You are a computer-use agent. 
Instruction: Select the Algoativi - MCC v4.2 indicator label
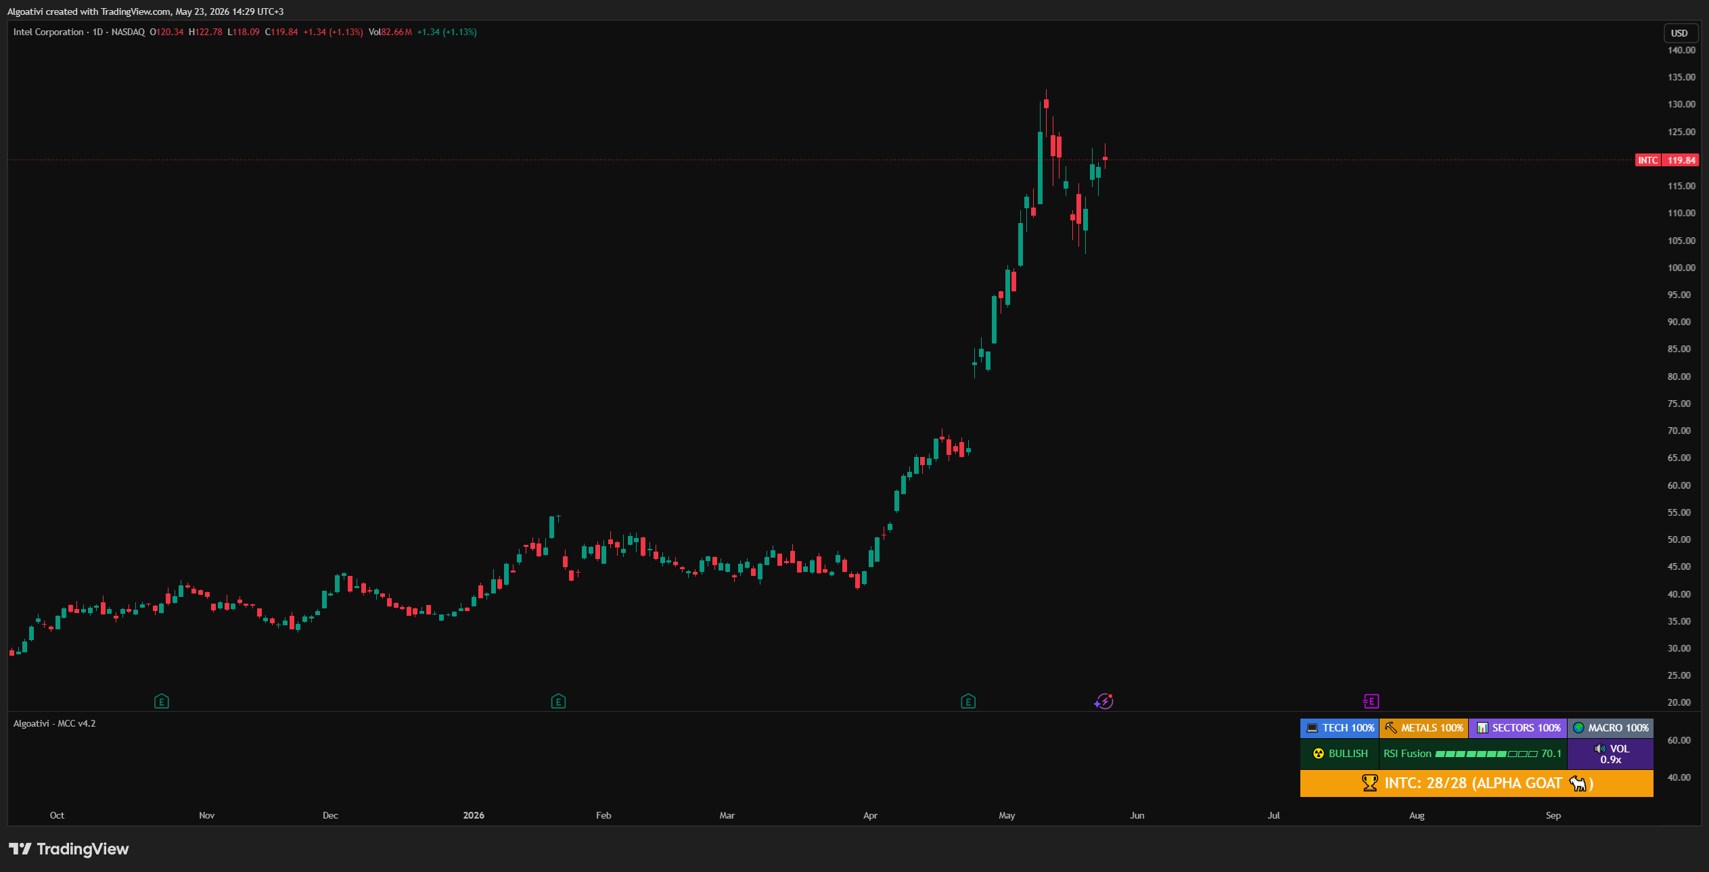pyautogui.click(x=55, y=723)
